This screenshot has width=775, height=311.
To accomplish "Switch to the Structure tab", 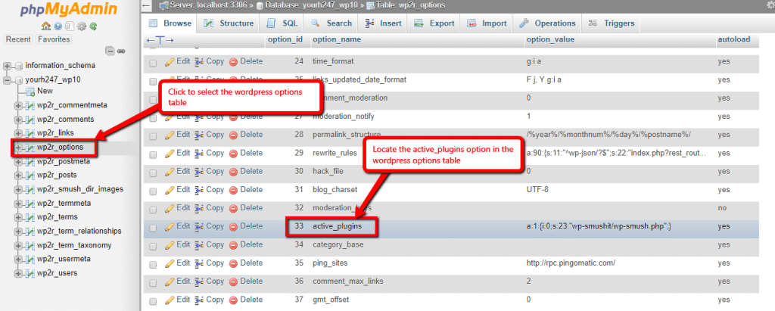I will (x=229, y=23).
